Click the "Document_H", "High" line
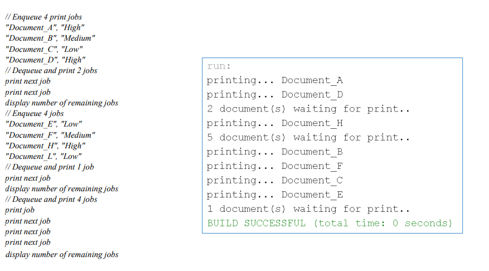This screenshot has height=271, width=489. pyautogui.click(x=45, y=146)
